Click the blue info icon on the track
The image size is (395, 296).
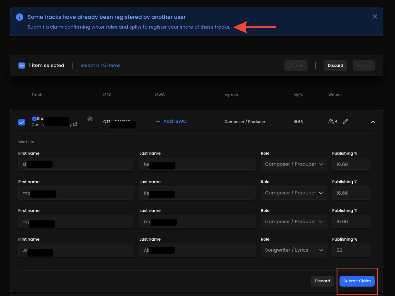click(x=34, y=119)
